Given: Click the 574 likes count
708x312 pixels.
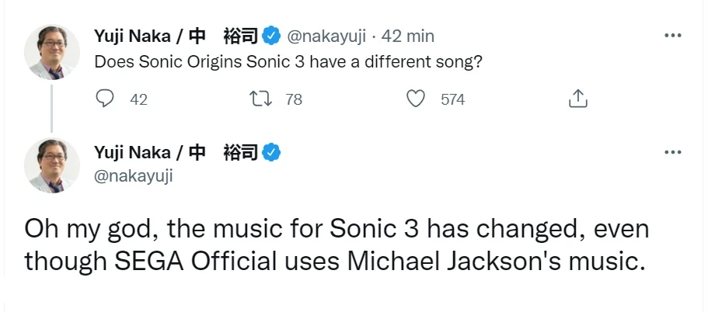Looking at the screenshot, I should tap(452, 99).
